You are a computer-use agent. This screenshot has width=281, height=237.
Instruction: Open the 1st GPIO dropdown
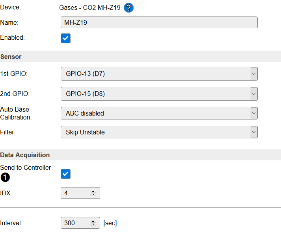click(x=159, y=73)
